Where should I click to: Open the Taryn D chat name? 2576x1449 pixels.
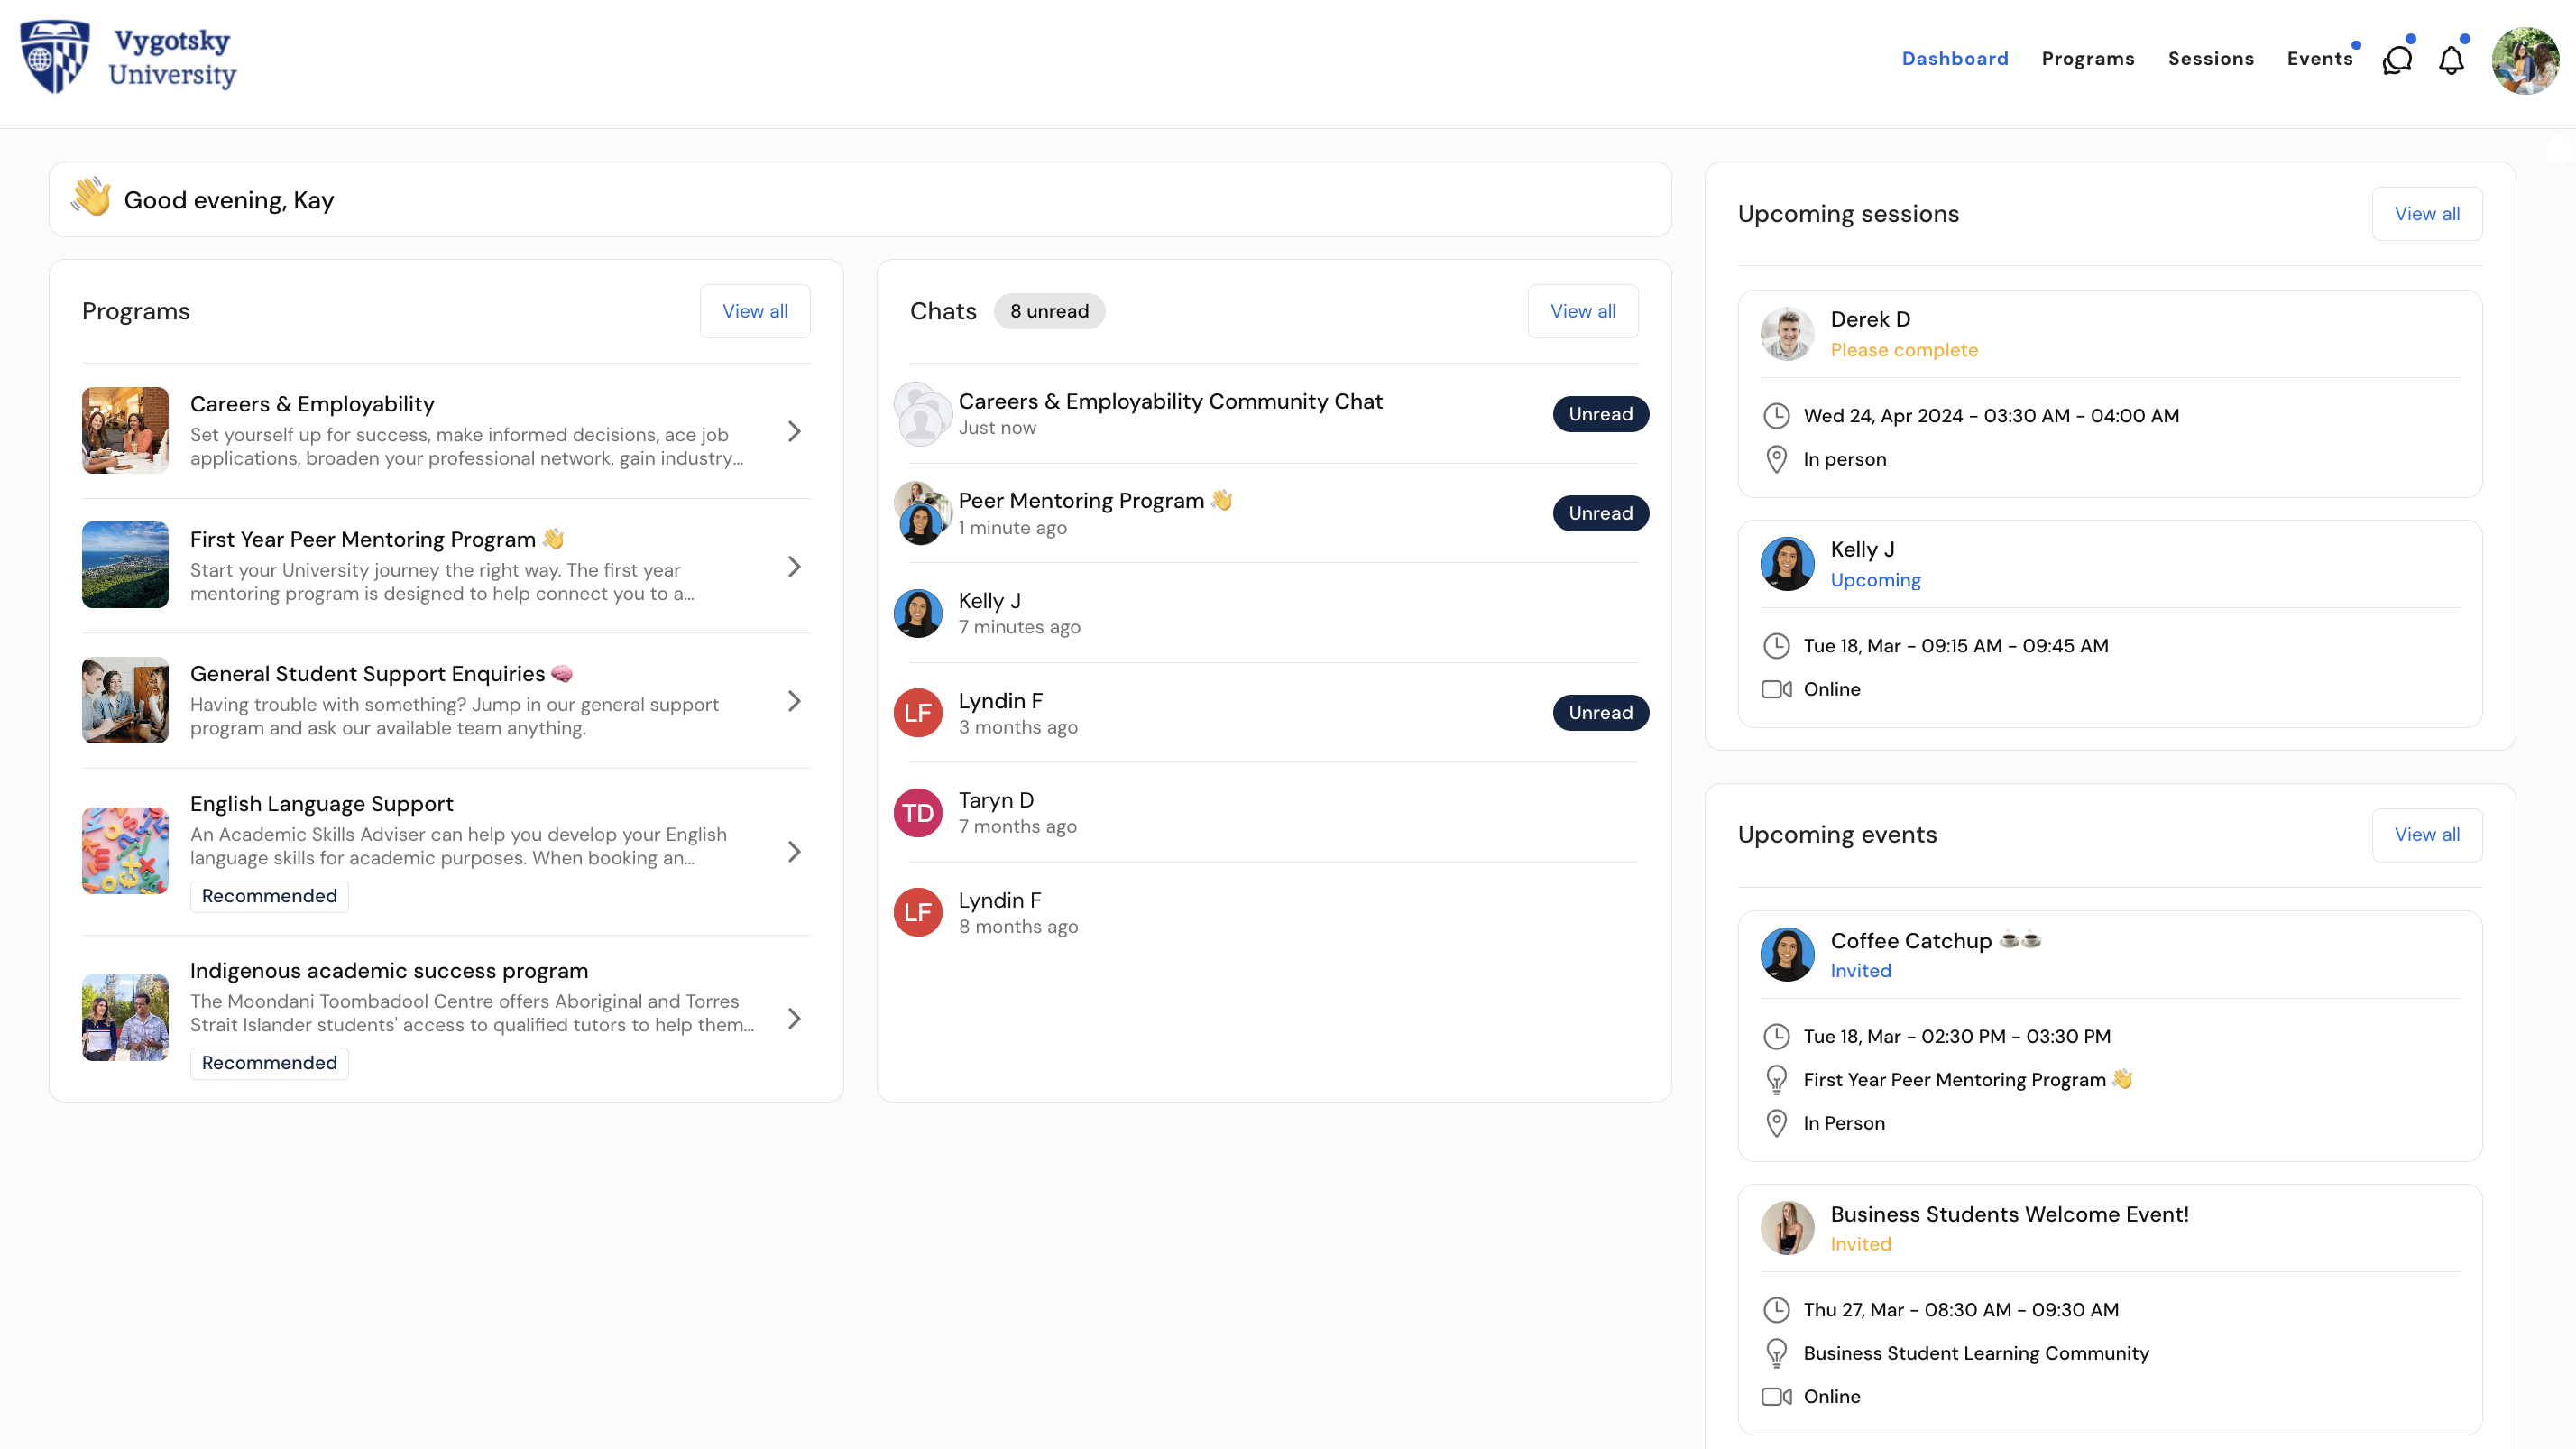click(x=996, y=800)
